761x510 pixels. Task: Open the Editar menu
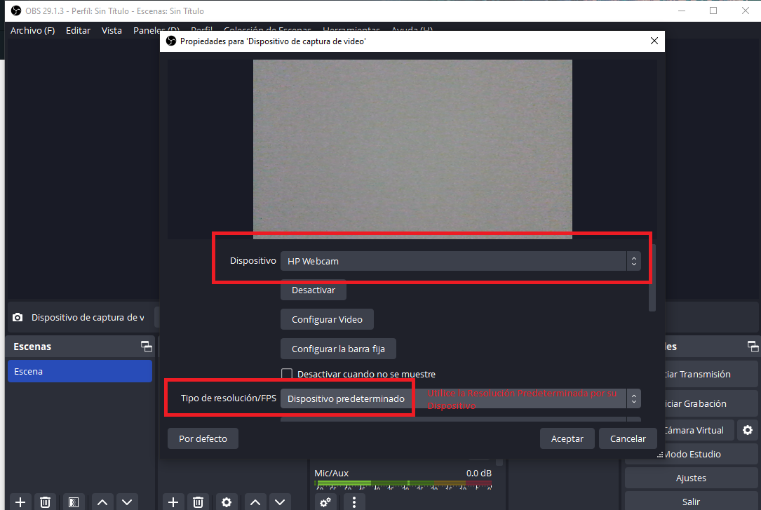click(78, 30)
